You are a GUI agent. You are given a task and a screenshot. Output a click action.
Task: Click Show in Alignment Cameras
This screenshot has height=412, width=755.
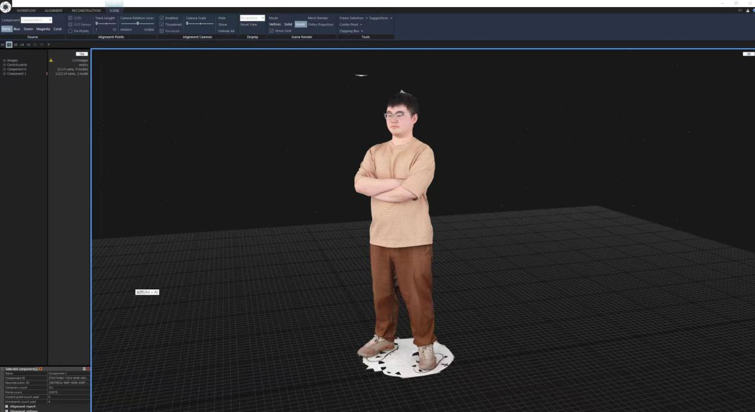tap(223, 24)
